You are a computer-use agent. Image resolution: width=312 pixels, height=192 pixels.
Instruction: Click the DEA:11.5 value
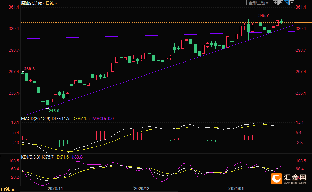coord(81,119)
